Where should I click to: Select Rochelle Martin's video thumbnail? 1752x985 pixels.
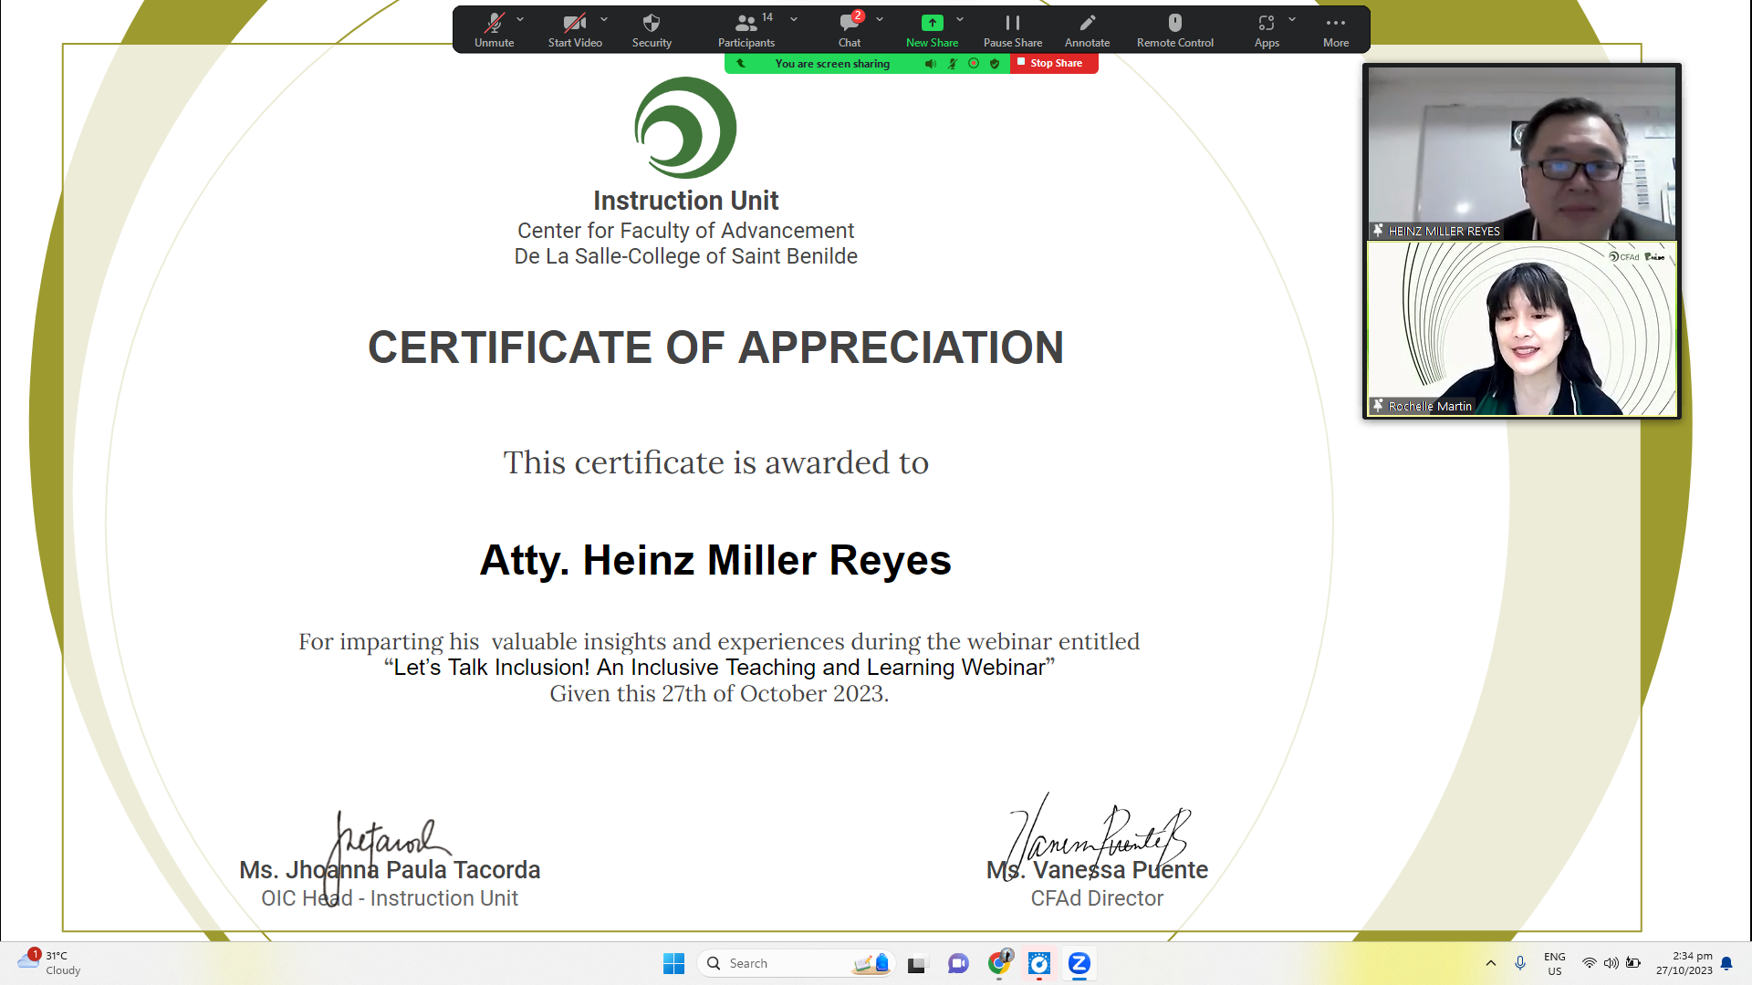pyautogui.click(x=1521, y=328)
